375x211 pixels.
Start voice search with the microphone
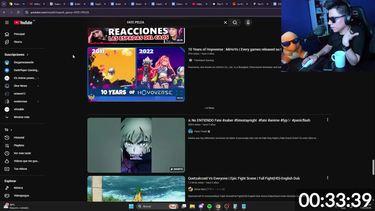248,23
